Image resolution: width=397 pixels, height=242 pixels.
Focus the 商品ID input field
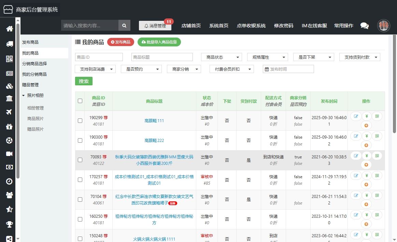click(99, 57)
